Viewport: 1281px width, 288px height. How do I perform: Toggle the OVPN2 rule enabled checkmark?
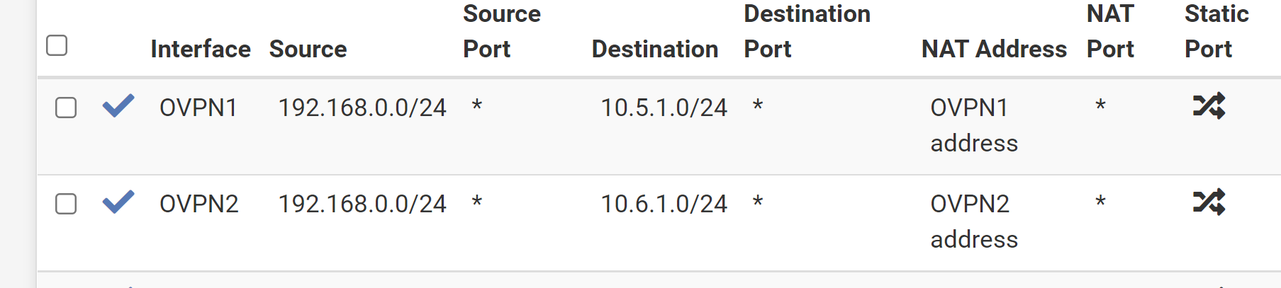(x=118, y=202)
